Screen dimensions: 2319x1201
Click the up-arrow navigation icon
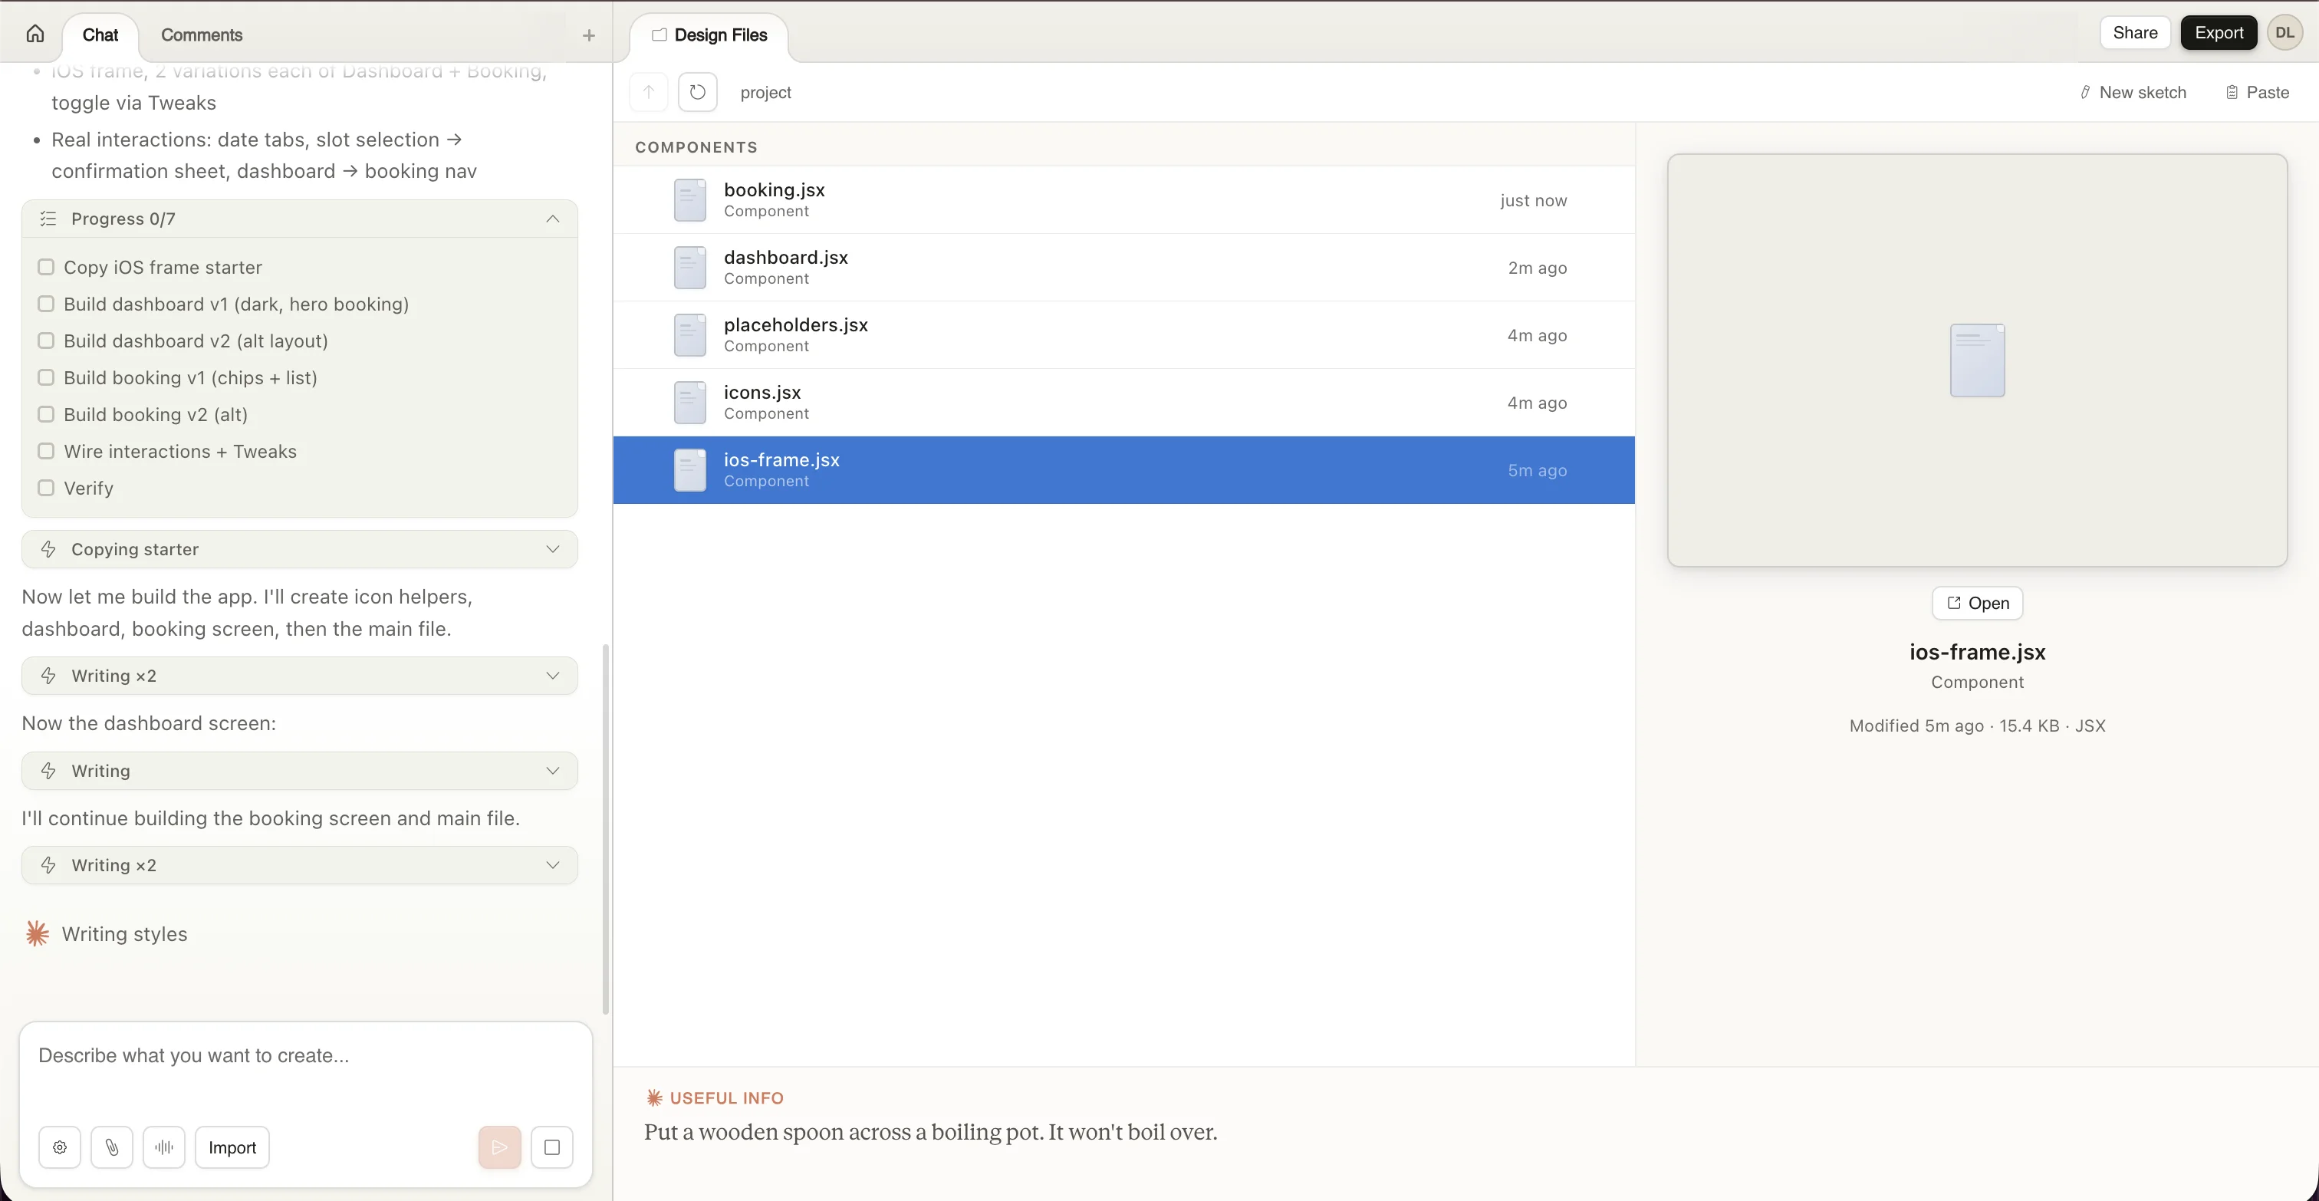point(648,92)
